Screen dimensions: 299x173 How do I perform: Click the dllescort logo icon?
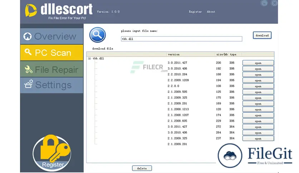point(31,10)
